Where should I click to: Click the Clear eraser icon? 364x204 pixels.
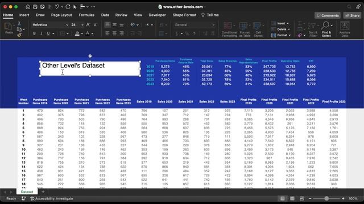coord(300,35)
